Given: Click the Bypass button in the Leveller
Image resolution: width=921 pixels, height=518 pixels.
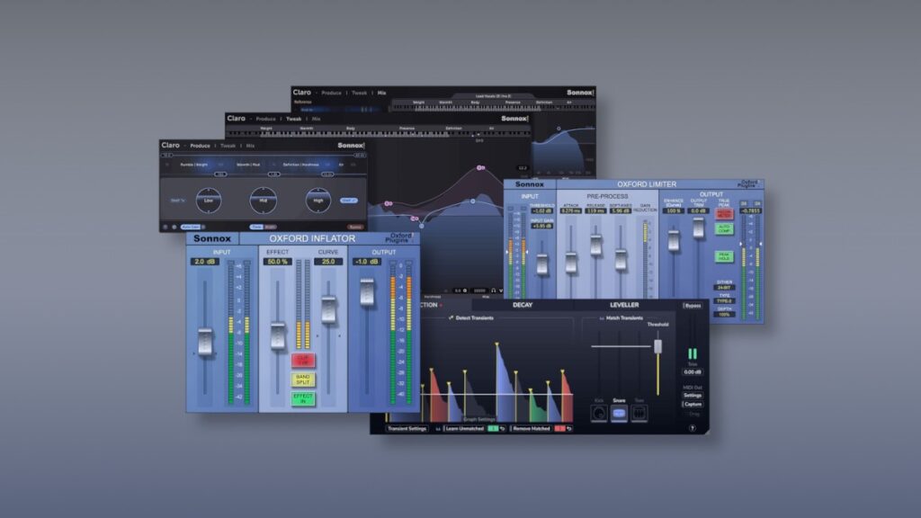Looking at the screenshot, I should 693,306.
